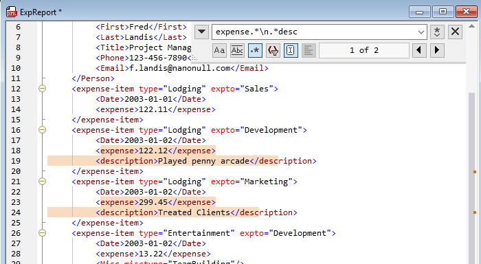Go to previous search match
This screenshot has height=264, width=481.
[419, 50]
